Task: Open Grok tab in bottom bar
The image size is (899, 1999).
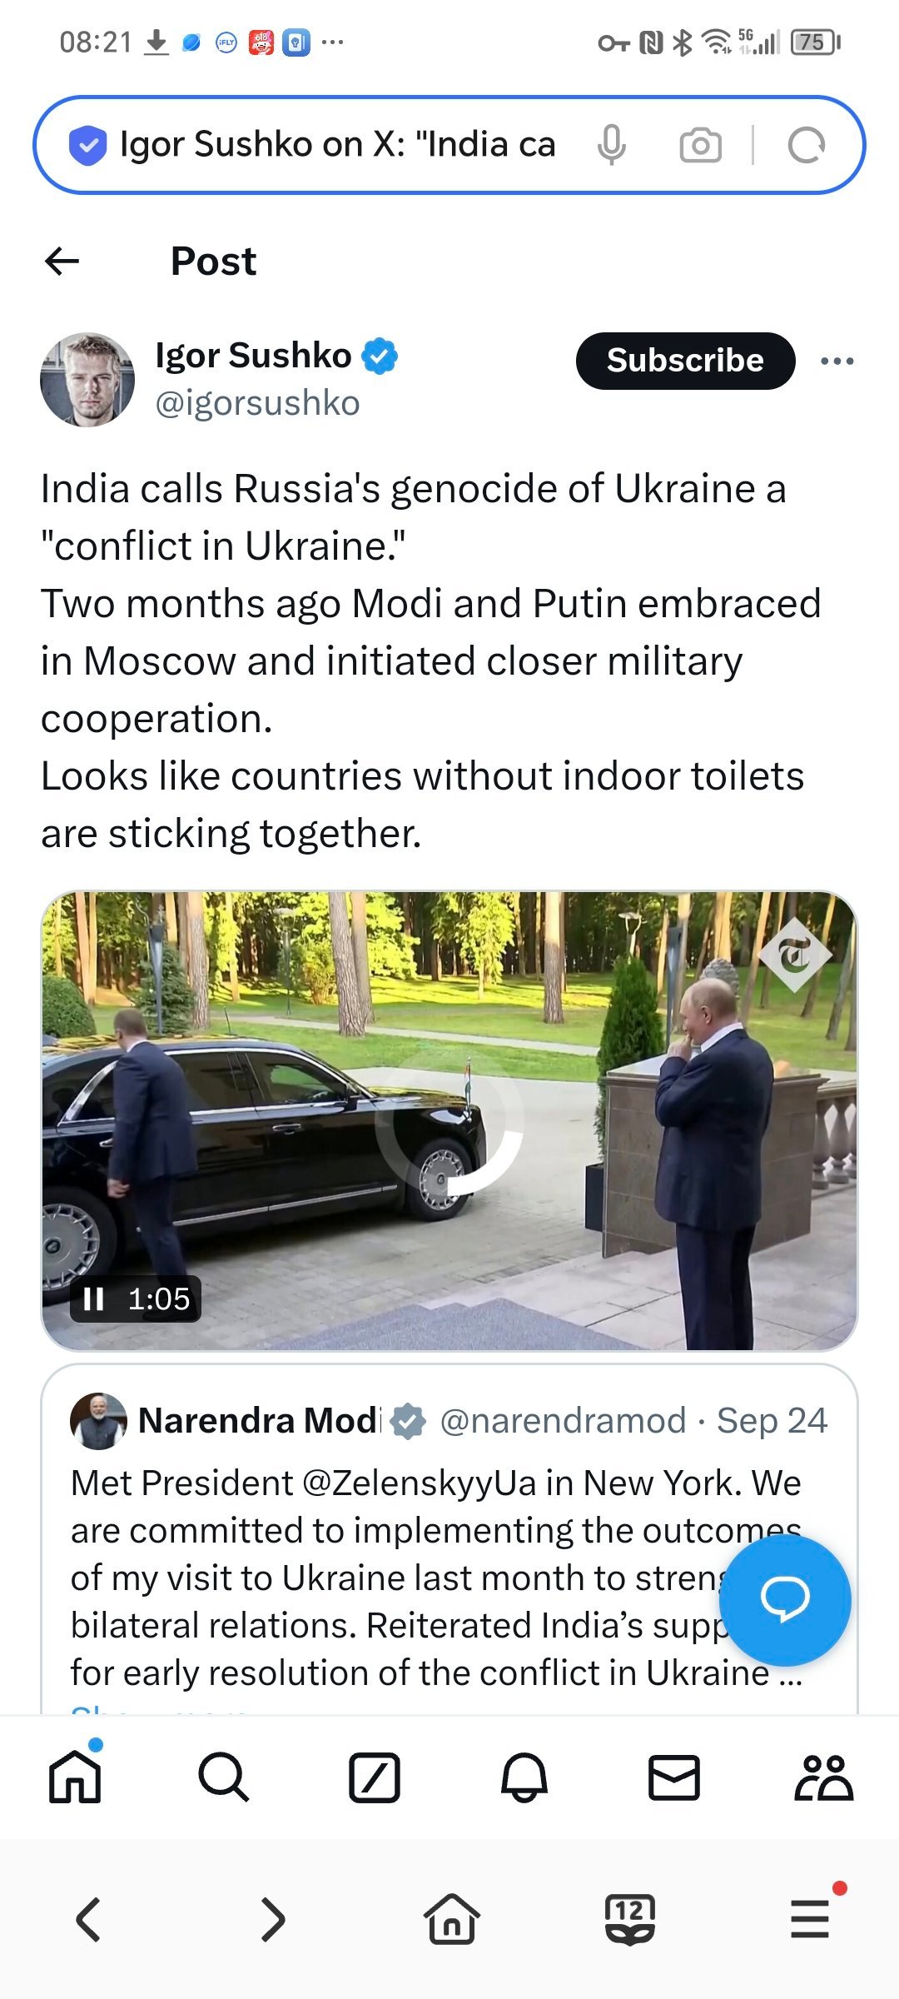Action: click(374, 1777)
